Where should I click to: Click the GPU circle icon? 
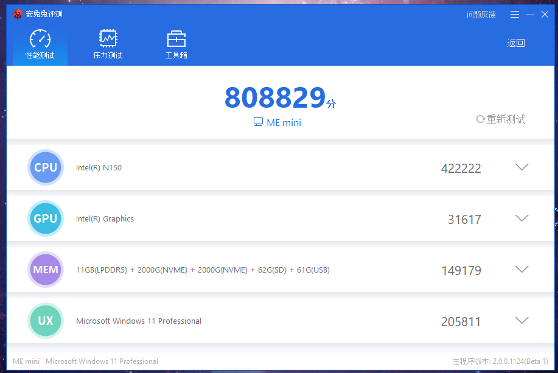[46, 218]
